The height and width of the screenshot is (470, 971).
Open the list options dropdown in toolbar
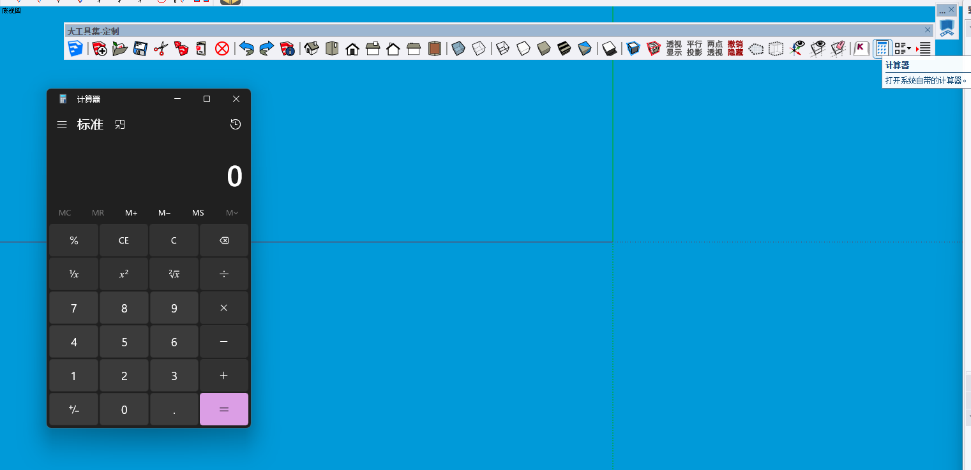coord(902,48)
